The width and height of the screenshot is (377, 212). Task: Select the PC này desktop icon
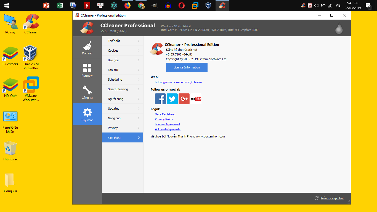[10, 24]
